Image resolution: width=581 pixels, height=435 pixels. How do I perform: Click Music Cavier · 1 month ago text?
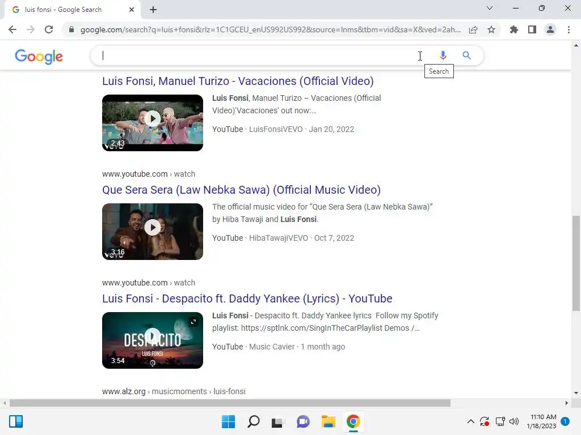[x=297, y=347]
